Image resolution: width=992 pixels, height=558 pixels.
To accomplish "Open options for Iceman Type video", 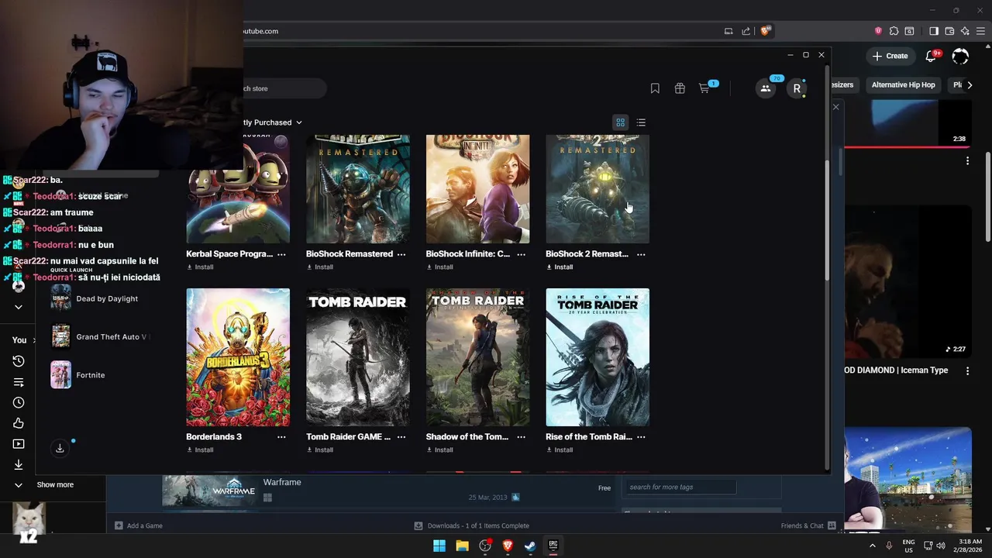I will coord(967,371).
